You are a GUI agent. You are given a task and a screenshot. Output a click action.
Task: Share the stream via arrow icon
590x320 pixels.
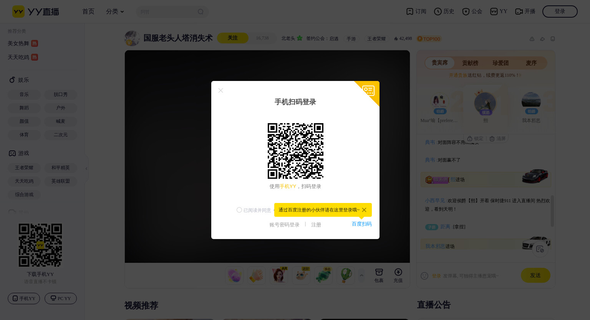[x=542, y=39]
